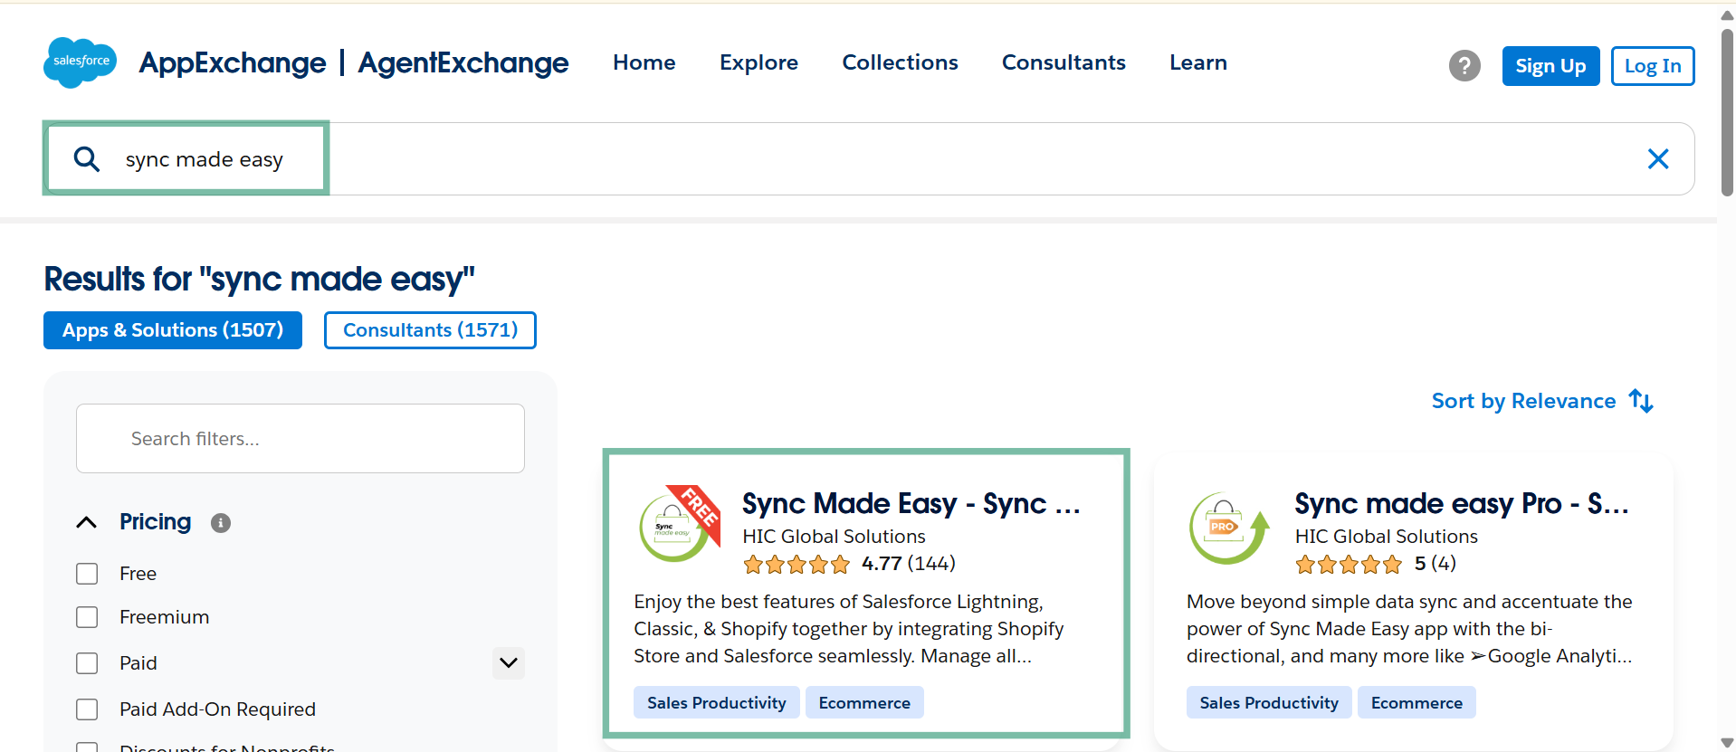Expand the Paid filter sub-options
Image resolution: width=1736 pixels, height=752 pixels.
pyautogui.click(x=508, y=662)
